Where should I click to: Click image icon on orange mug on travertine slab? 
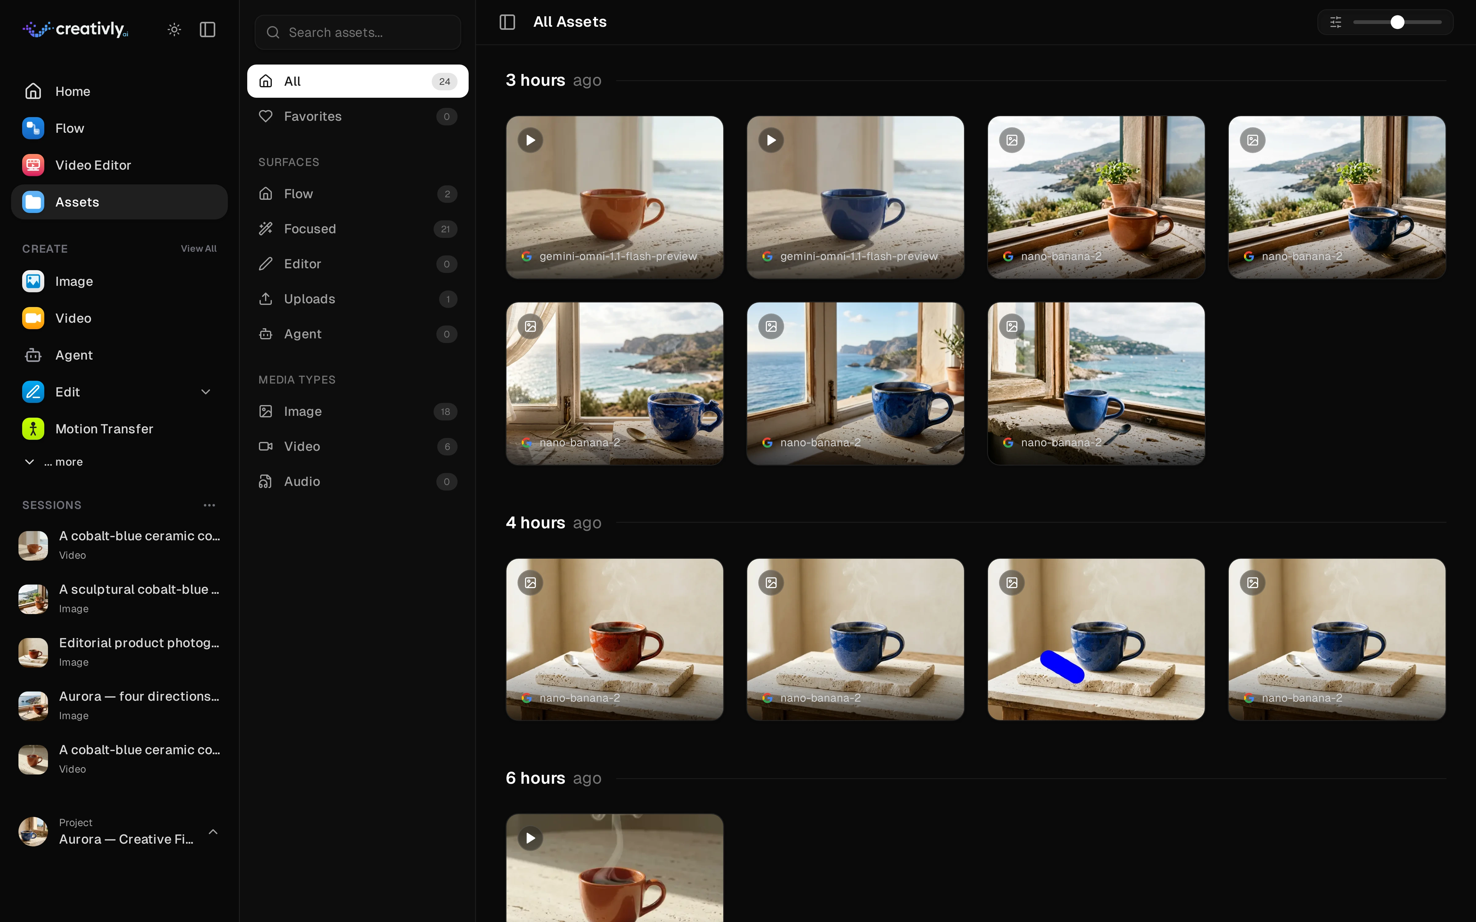tap(531, 583)
